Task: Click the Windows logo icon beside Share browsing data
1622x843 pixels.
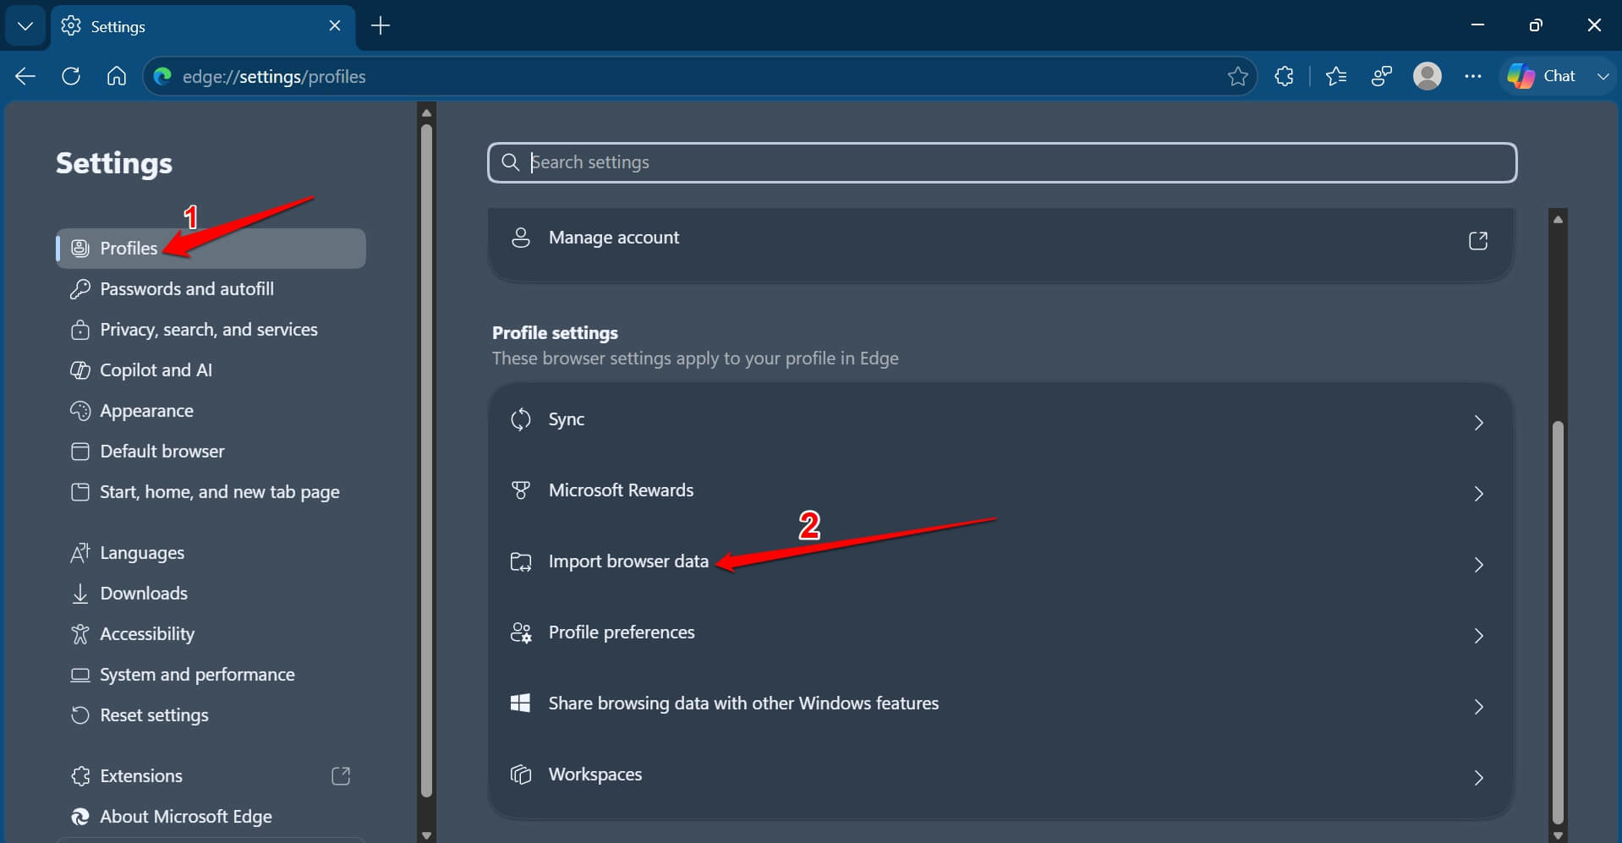Action: pos(521,703)
